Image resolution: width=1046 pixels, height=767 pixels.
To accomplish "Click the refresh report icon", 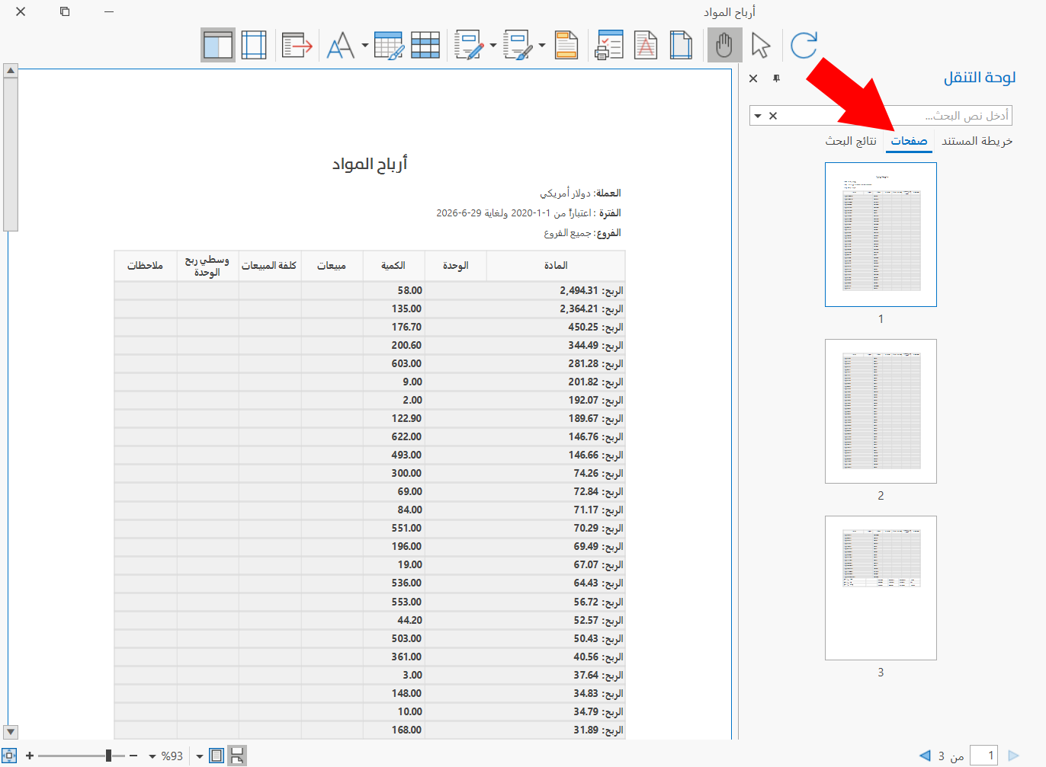I will click(804, 45).
